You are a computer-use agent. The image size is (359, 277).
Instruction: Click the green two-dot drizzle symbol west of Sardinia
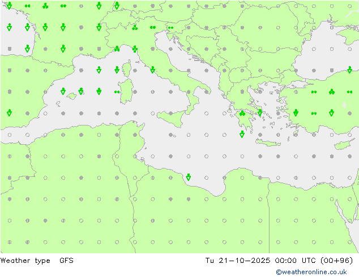(x=117, y=92)
